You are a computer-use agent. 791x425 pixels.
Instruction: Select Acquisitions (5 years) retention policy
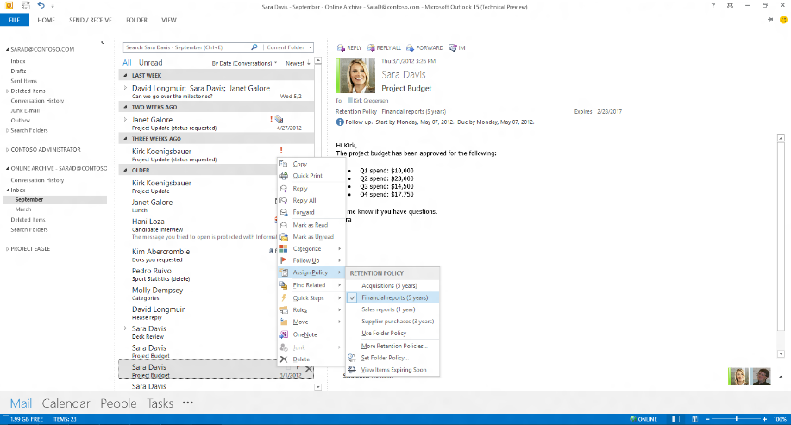(392, 285)
